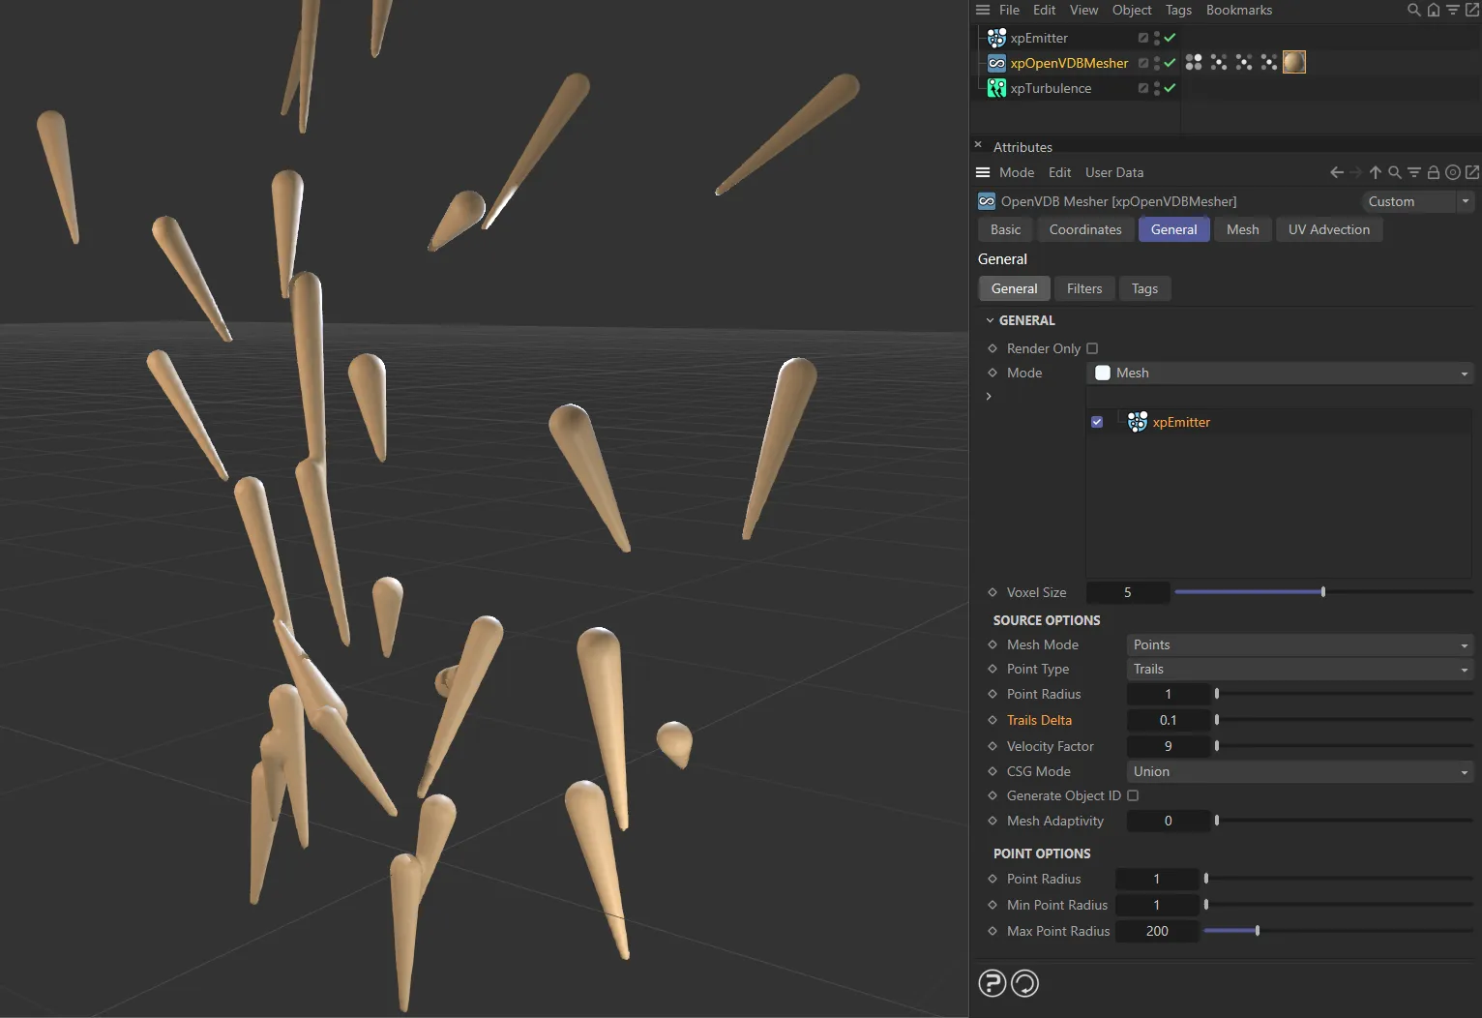Click the home icon near the menu bar
The width and height of the screenshot is (1482, 1018).
tap(1434, 10)
